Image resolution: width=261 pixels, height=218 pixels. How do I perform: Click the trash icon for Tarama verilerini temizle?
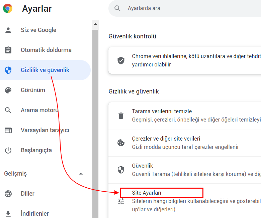121,116
